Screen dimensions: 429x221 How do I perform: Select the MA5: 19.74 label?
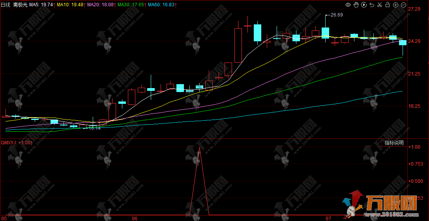click(x=42, y=5)
